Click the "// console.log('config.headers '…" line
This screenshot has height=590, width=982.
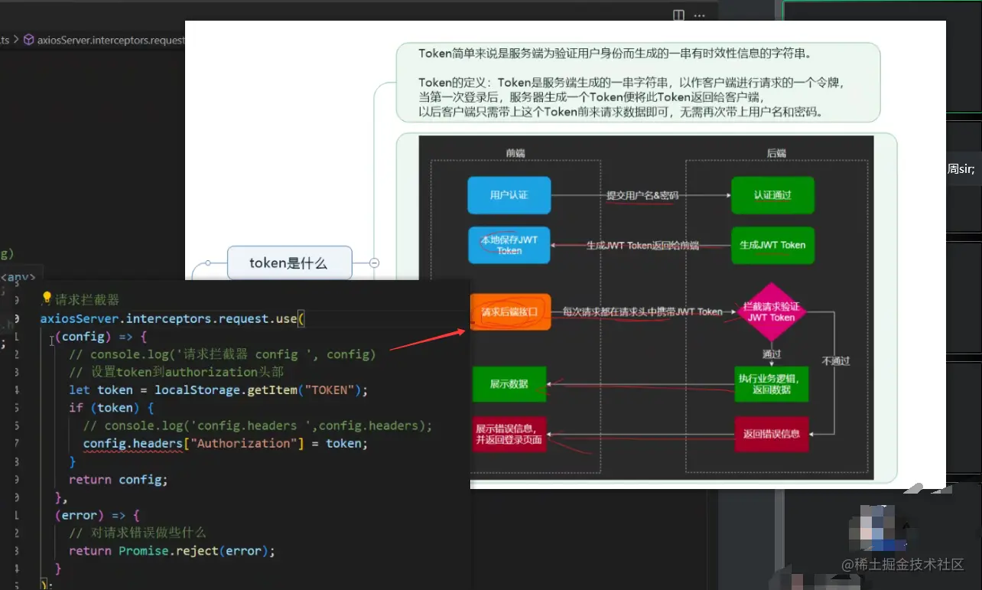(258, 425)
